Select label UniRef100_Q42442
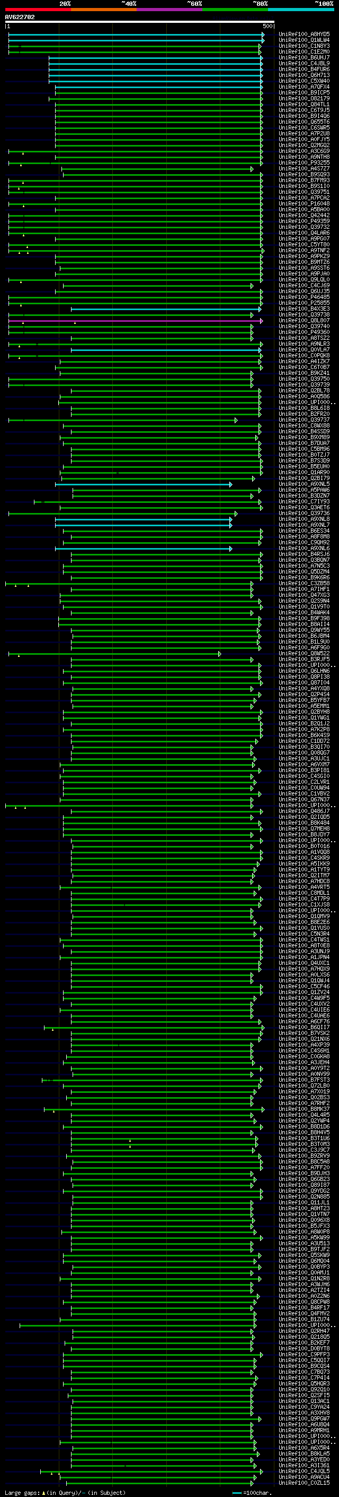Screen dimensions: 339x1497 (304, 215)
